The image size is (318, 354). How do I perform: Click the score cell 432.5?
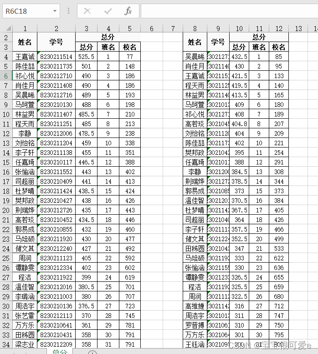(239, 57)
